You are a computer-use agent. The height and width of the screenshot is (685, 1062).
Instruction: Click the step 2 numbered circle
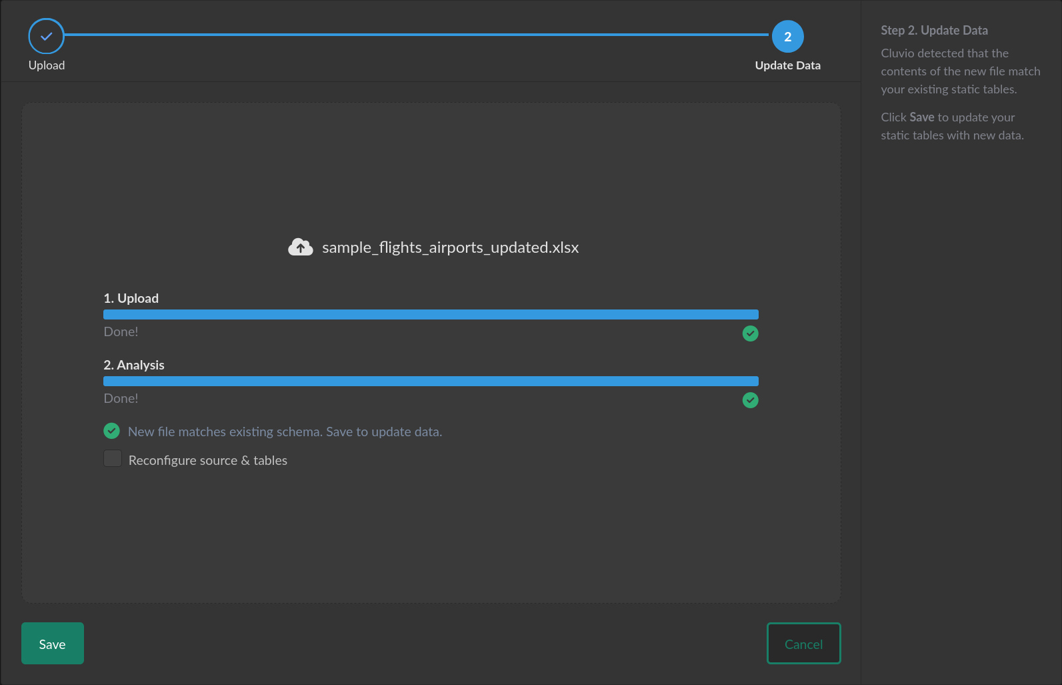(787, 37)
